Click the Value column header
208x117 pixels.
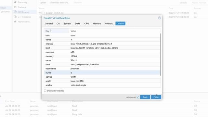click(115, 31)
